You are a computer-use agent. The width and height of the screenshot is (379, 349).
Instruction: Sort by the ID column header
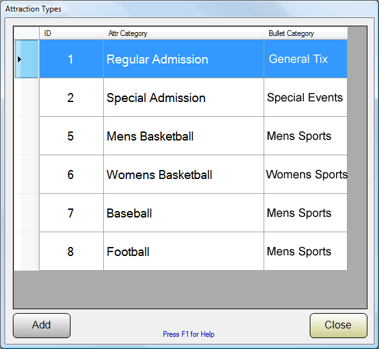(x=71, y=33)
